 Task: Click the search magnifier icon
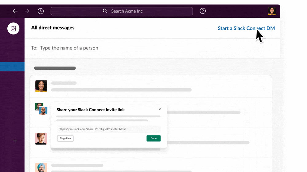[x=105, y=11]
